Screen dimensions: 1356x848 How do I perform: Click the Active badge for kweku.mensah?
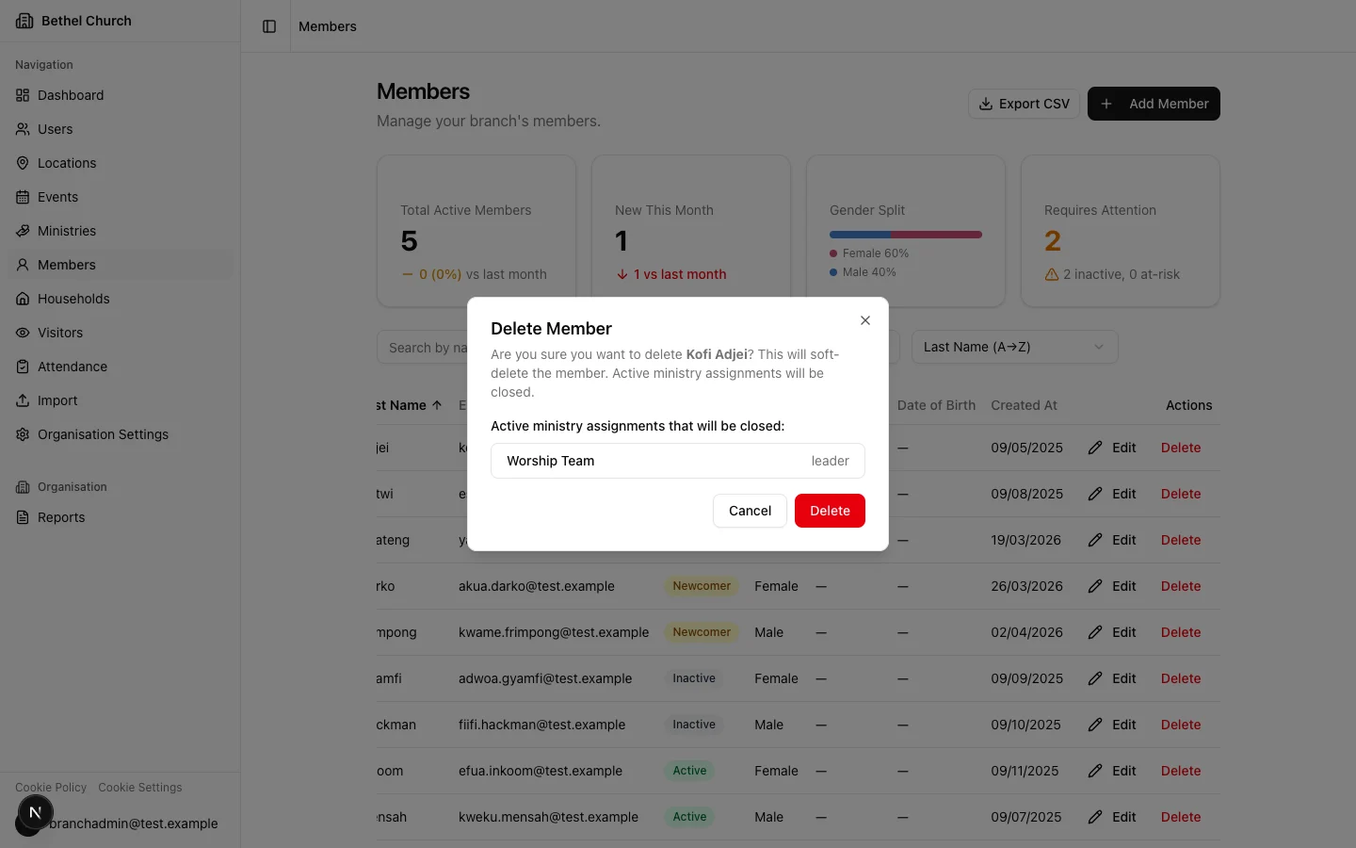click(x=689, y=817)
